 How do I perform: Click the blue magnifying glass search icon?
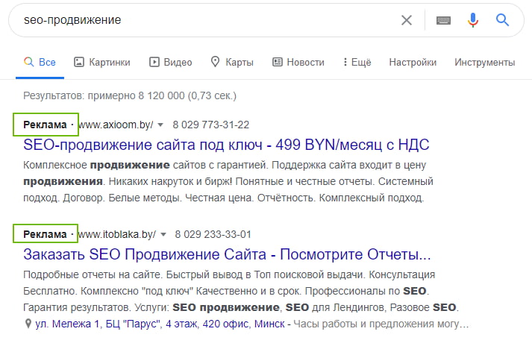coord(502,20)
